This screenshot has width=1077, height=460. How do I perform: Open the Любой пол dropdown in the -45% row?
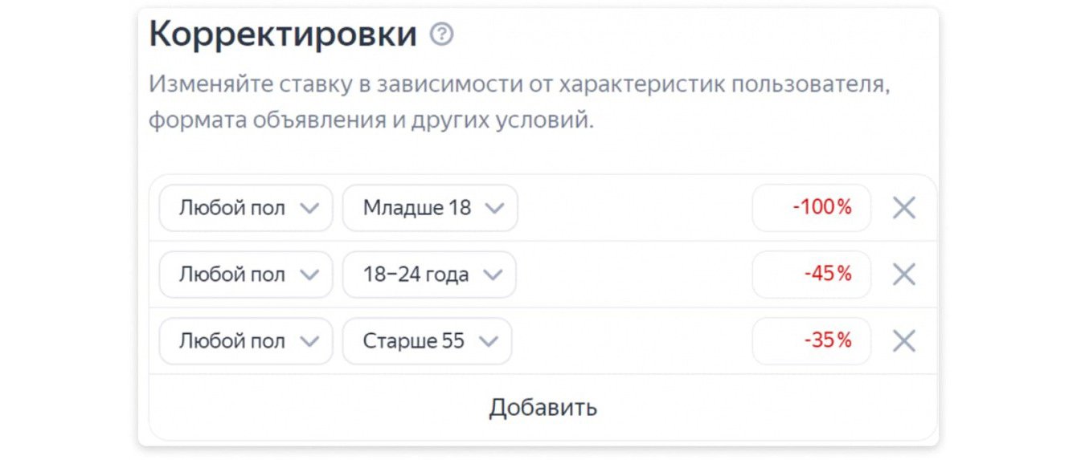(x=246, y=275)
